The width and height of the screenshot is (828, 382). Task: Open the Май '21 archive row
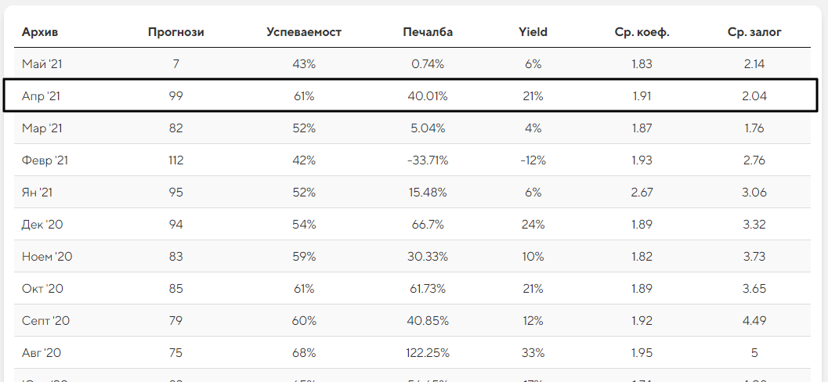click(42, 64)
